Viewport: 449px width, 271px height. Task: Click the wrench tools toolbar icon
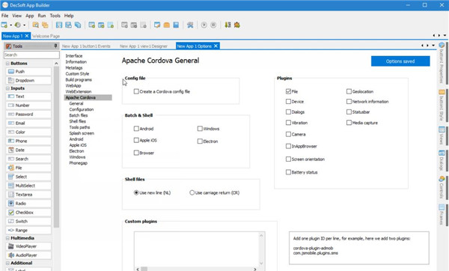(190, 25)
